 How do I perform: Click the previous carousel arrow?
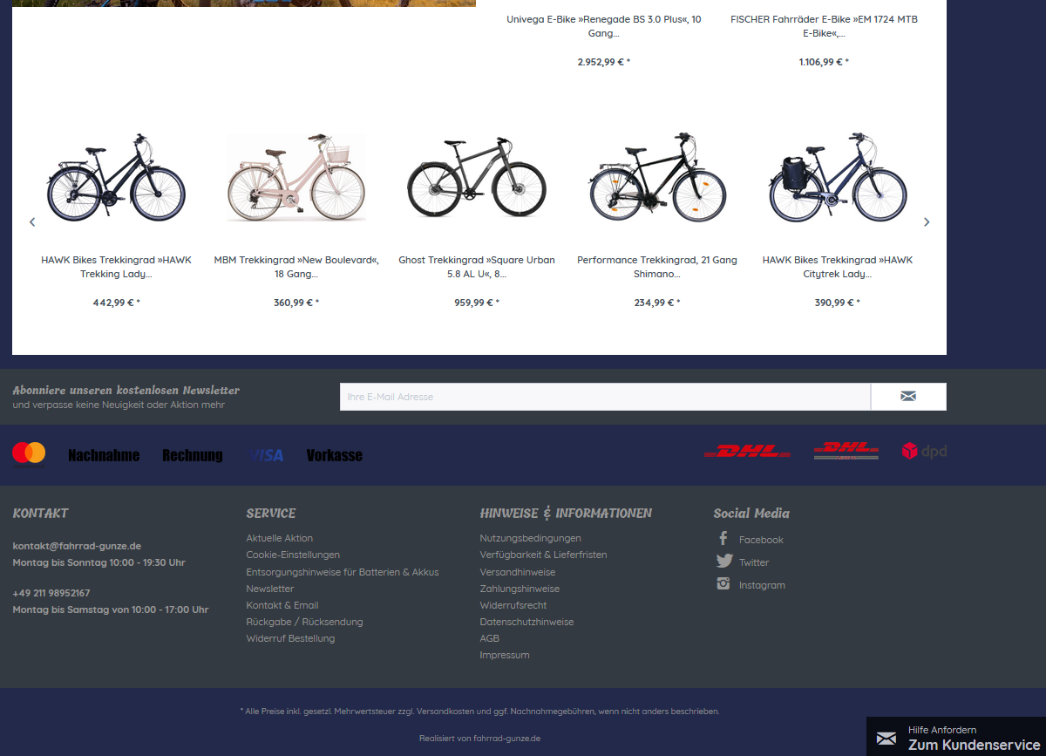click(x=32, y=222)
